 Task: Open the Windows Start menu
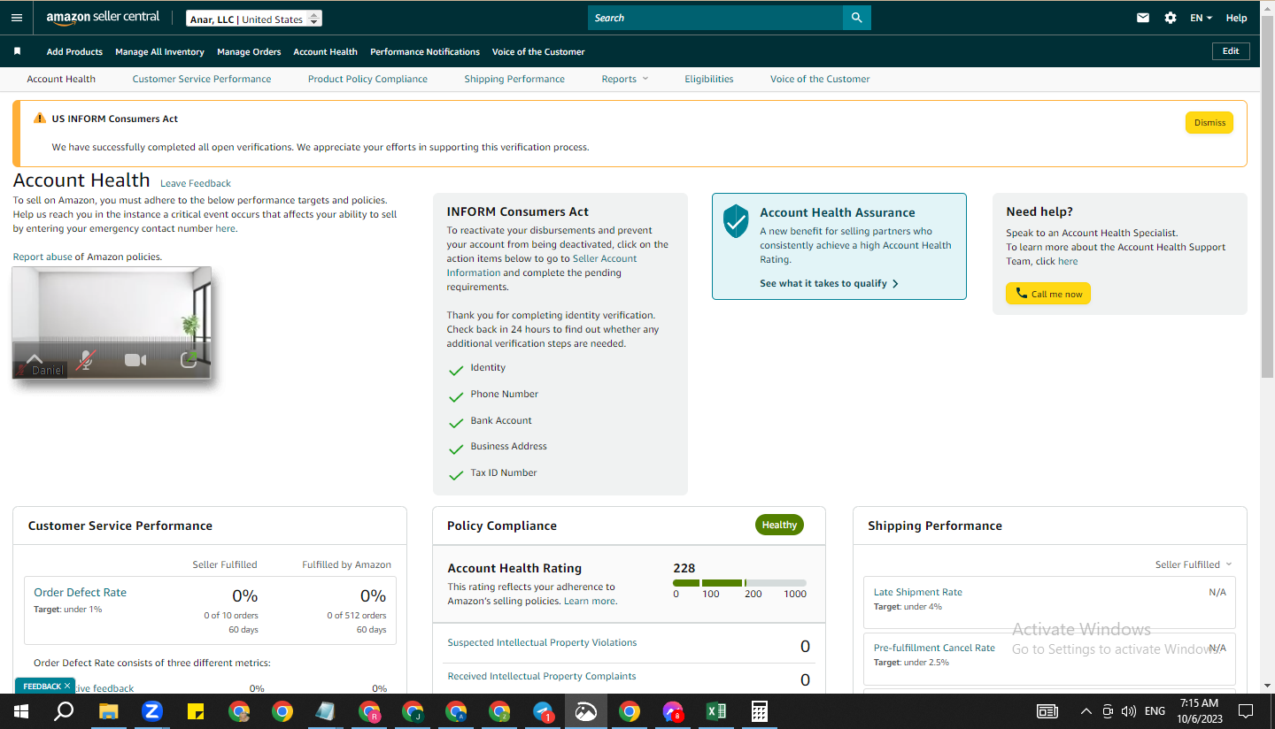point(20,711)
